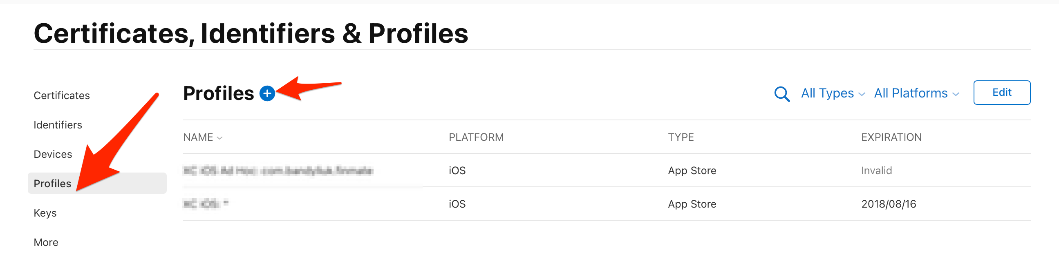Viewport: 1059px width, 279px height.
Task: Open the All Platforms filter dropdown
Action: (x=916, y=93)
